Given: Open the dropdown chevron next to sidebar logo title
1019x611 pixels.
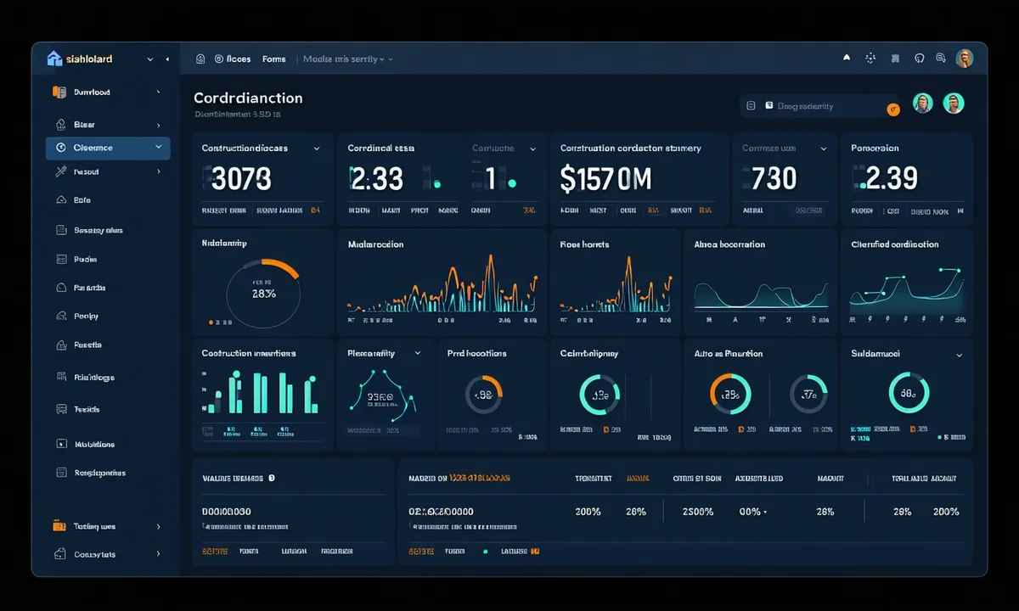Looking at the screenshot, I should (150, 59).
